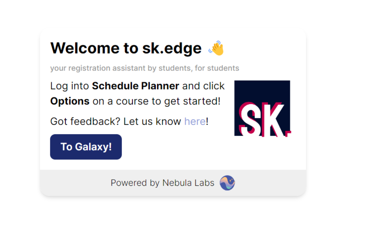Click the bold Options text
This screenshot has width=374, height=233.
(x=70, y=101)
